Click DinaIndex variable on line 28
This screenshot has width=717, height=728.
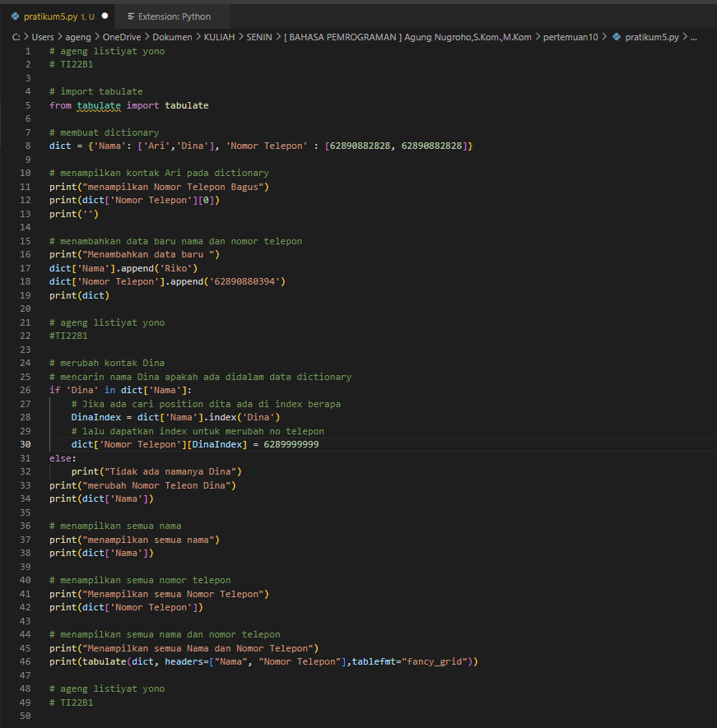[95, 417]
